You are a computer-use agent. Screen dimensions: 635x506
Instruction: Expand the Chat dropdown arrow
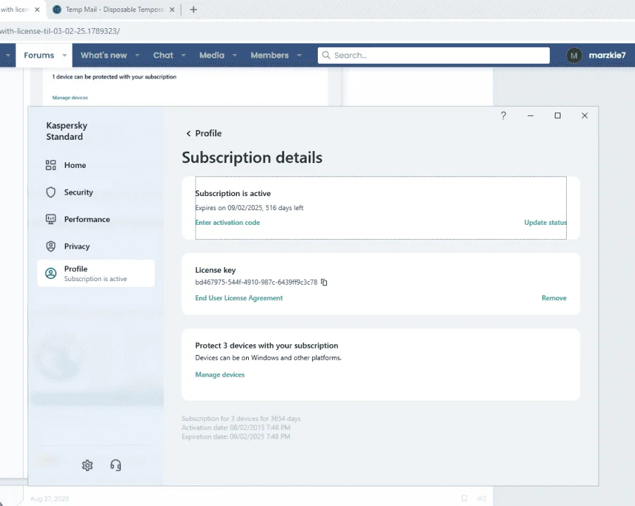coord(184,56)
